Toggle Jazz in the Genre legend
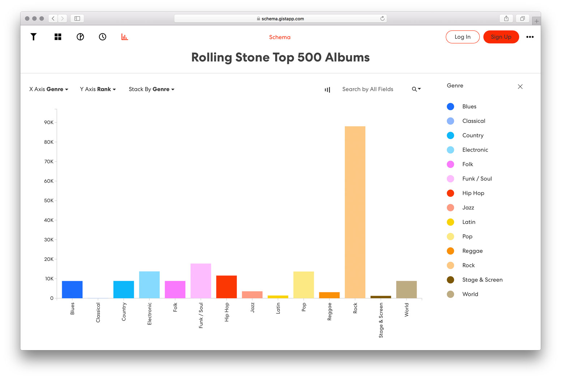 461,208
